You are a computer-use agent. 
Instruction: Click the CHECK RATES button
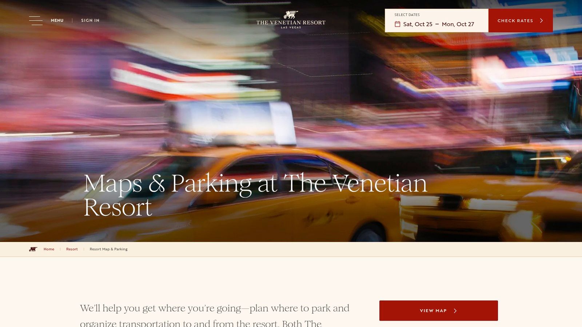(521, 21)
